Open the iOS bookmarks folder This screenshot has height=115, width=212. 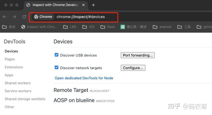[x=88, y=27]
